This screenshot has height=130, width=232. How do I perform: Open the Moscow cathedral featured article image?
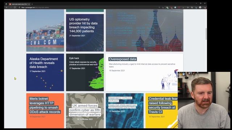(144, 30)
